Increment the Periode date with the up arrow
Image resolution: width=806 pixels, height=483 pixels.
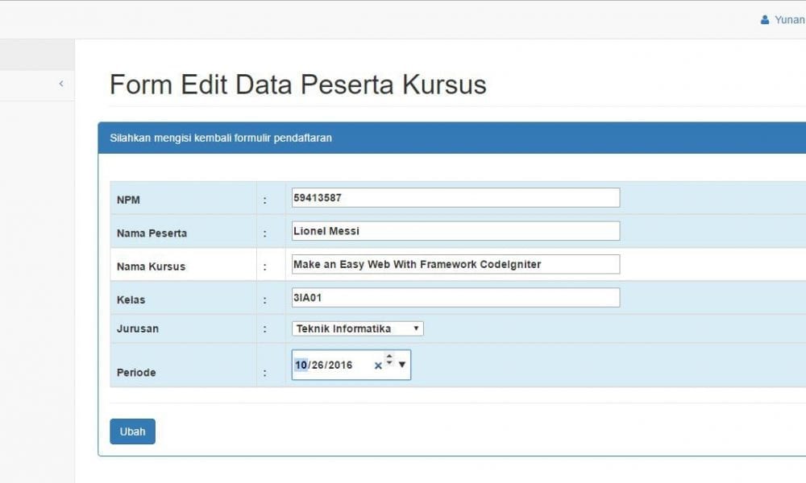pos(389,357)
